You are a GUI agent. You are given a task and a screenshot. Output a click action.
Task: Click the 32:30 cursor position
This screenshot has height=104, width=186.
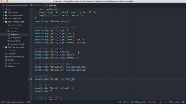[x=29, y=102]
